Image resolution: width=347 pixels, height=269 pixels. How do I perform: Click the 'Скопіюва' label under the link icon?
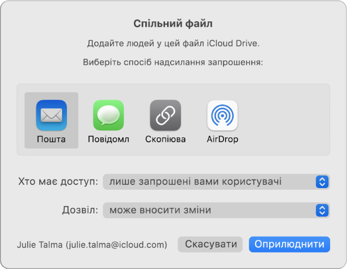166,139
